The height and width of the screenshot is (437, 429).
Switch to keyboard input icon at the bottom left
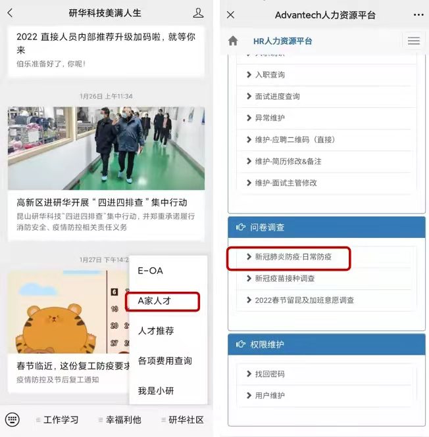pyautogui.click(x=13, y=419)
